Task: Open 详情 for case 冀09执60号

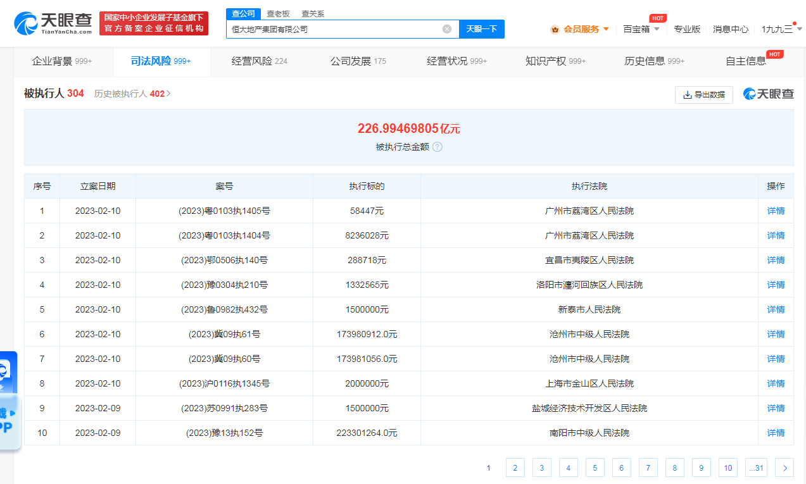Action: [x=776, y=359]
